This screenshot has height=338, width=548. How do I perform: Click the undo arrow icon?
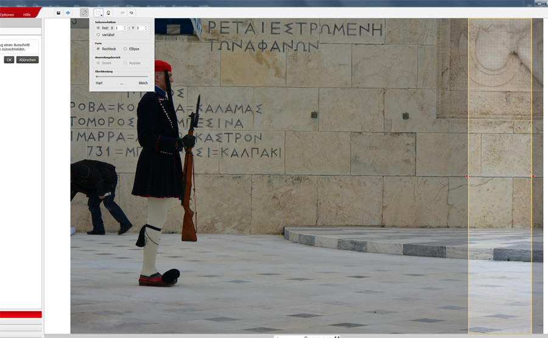click(x=122, y=13)
